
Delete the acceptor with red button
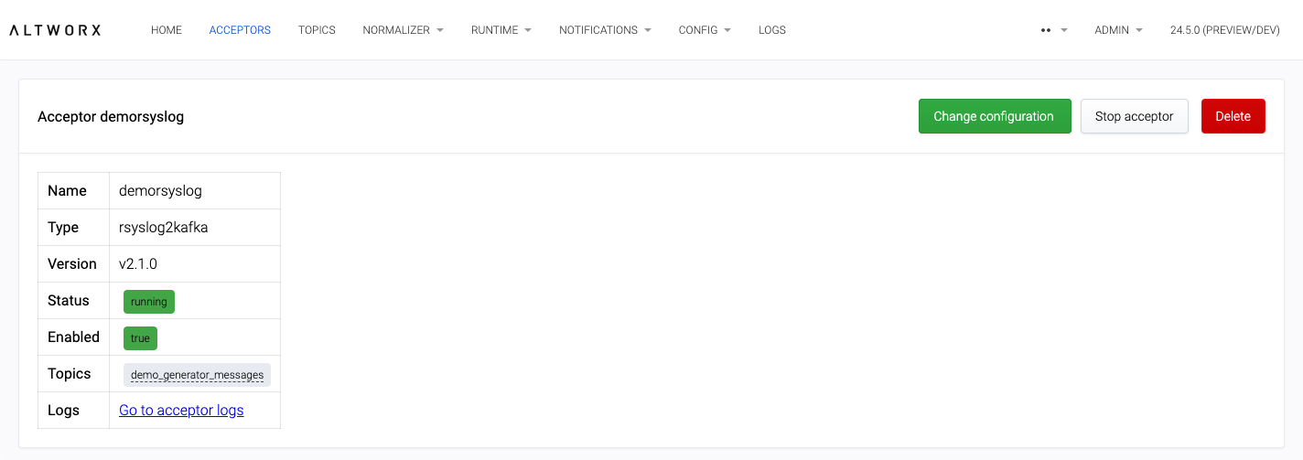(1233, 116)
